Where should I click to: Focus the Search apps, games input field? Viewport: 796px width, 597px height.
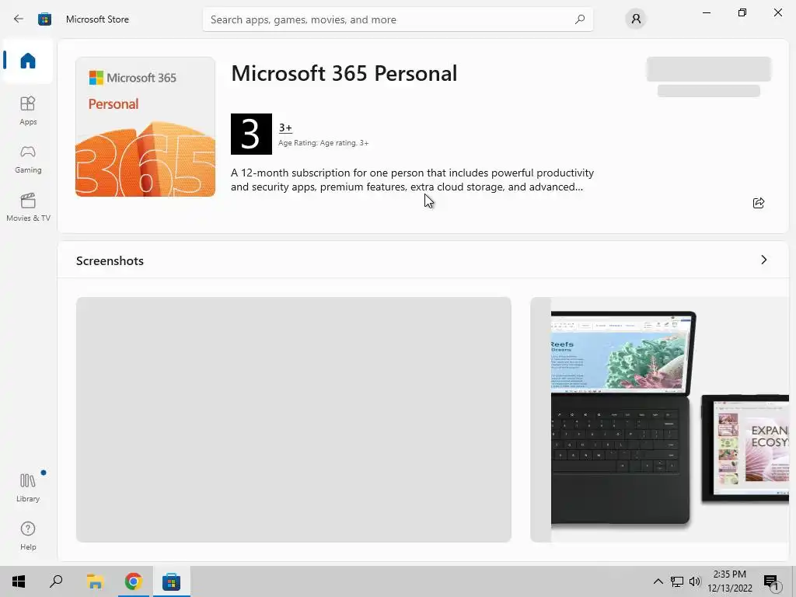(x=398, y=19)
